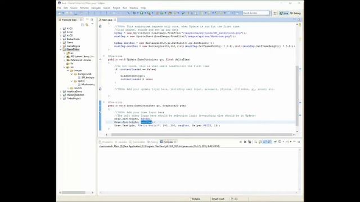
Task: Collapse the backgrounds folder
Action: pos(71,74)
